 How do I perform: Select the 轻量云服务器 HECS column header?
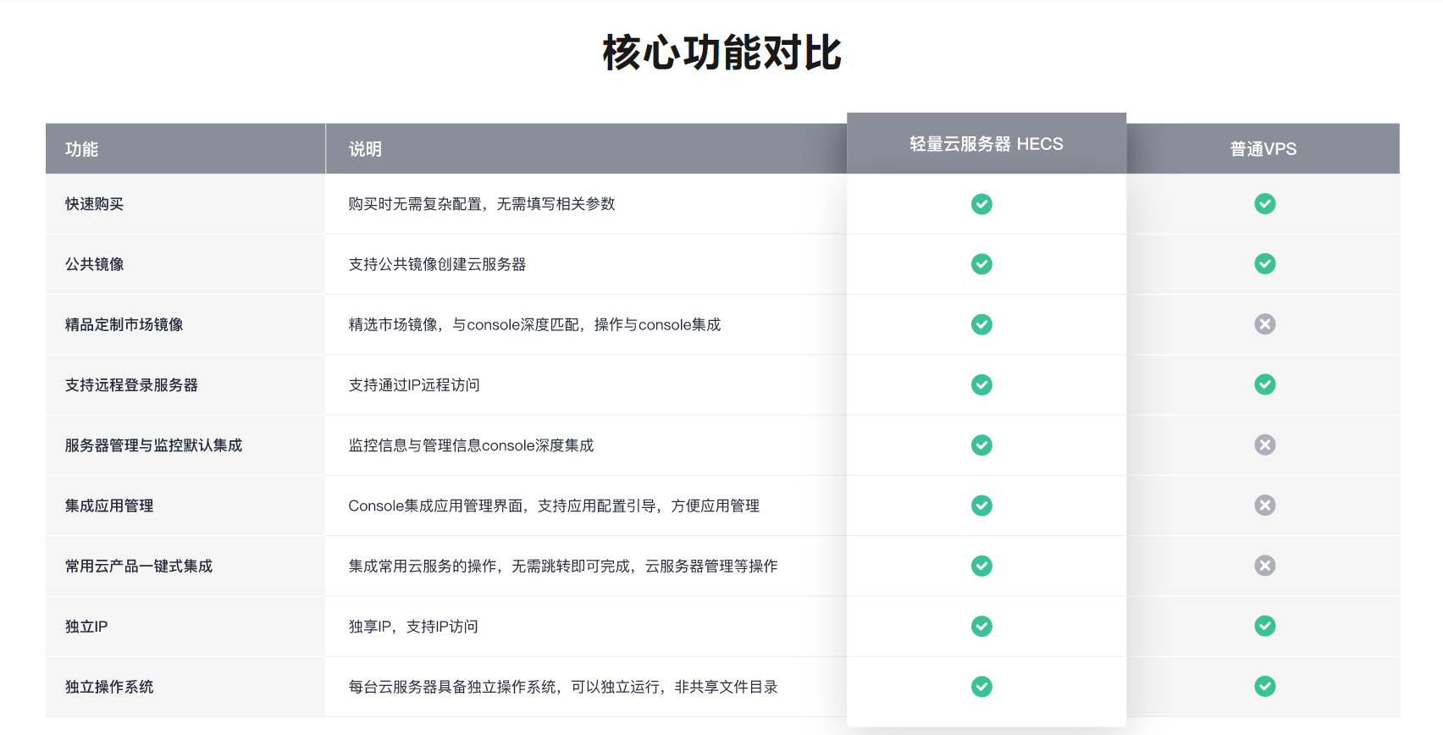pos(987,143)
